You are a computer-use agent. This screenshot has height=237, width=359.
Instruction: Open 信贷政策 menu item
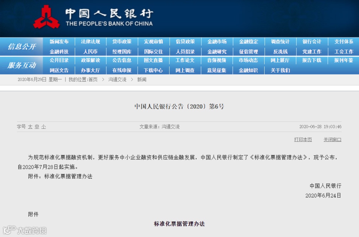(x=185, y=41)
